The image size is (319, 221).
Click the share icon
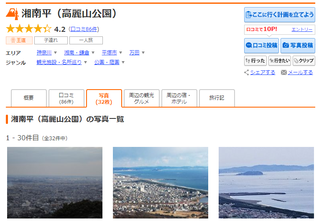coord(247,72)
